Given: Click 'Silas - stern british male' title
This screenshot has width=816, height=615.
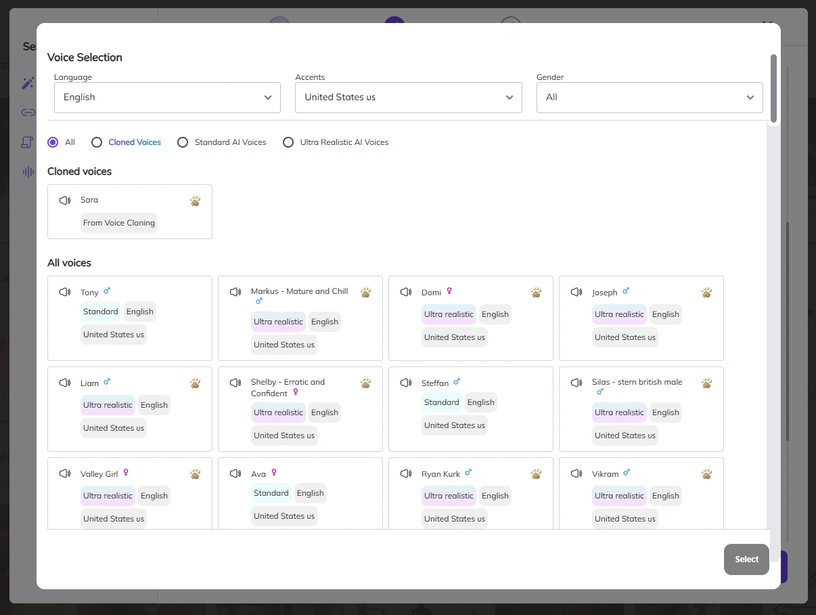Looking at the screenshot, I should (x=637, y=382).
